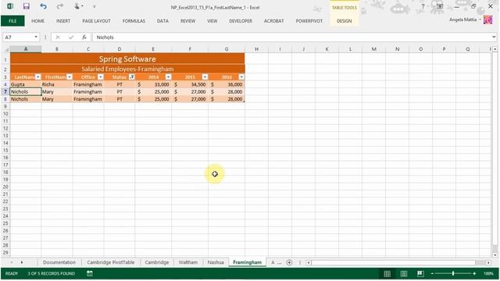This screenshot has width=500, height=281.
Task: Add a new sheet with the plus icon
Action: click(x=289, y=262)
